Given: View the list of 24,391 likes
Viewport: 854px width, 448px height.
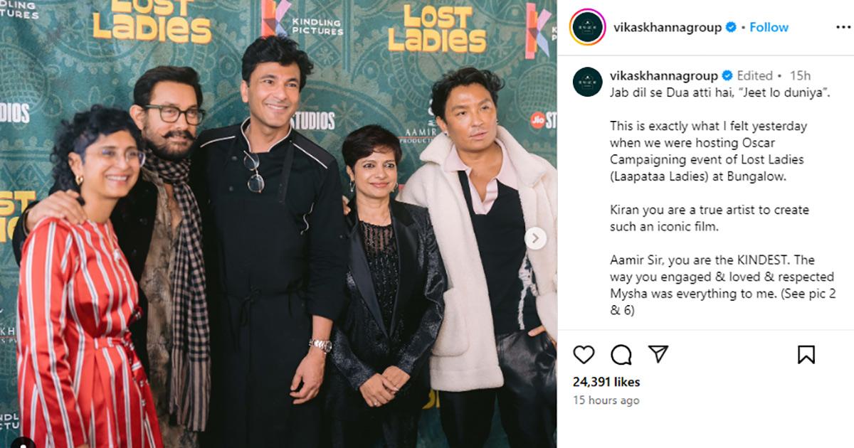Looking at the screenshot, I should click(x=606, y=382).
